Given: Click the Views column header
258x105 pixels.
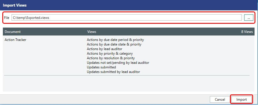Looking at the screenshot, I should (x=92, y=32).
